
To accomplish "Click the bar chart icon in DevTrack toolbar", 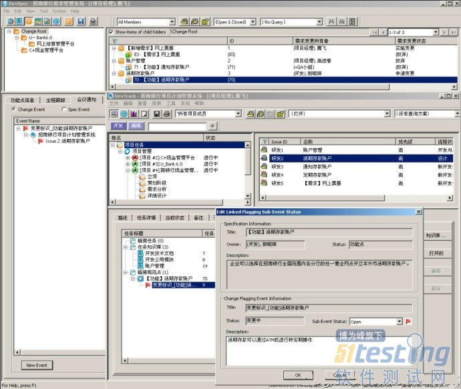I will (x=134, y=114).
